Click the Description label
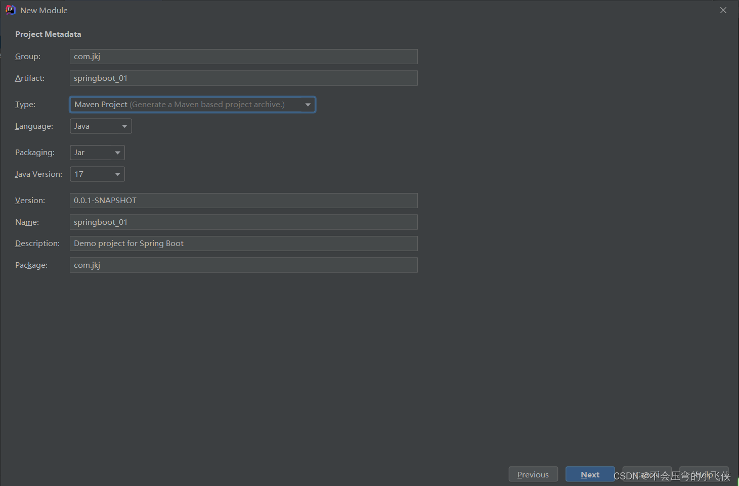Image resolution: width=739 pixels, height=486 pixels. tap(37, 244)
